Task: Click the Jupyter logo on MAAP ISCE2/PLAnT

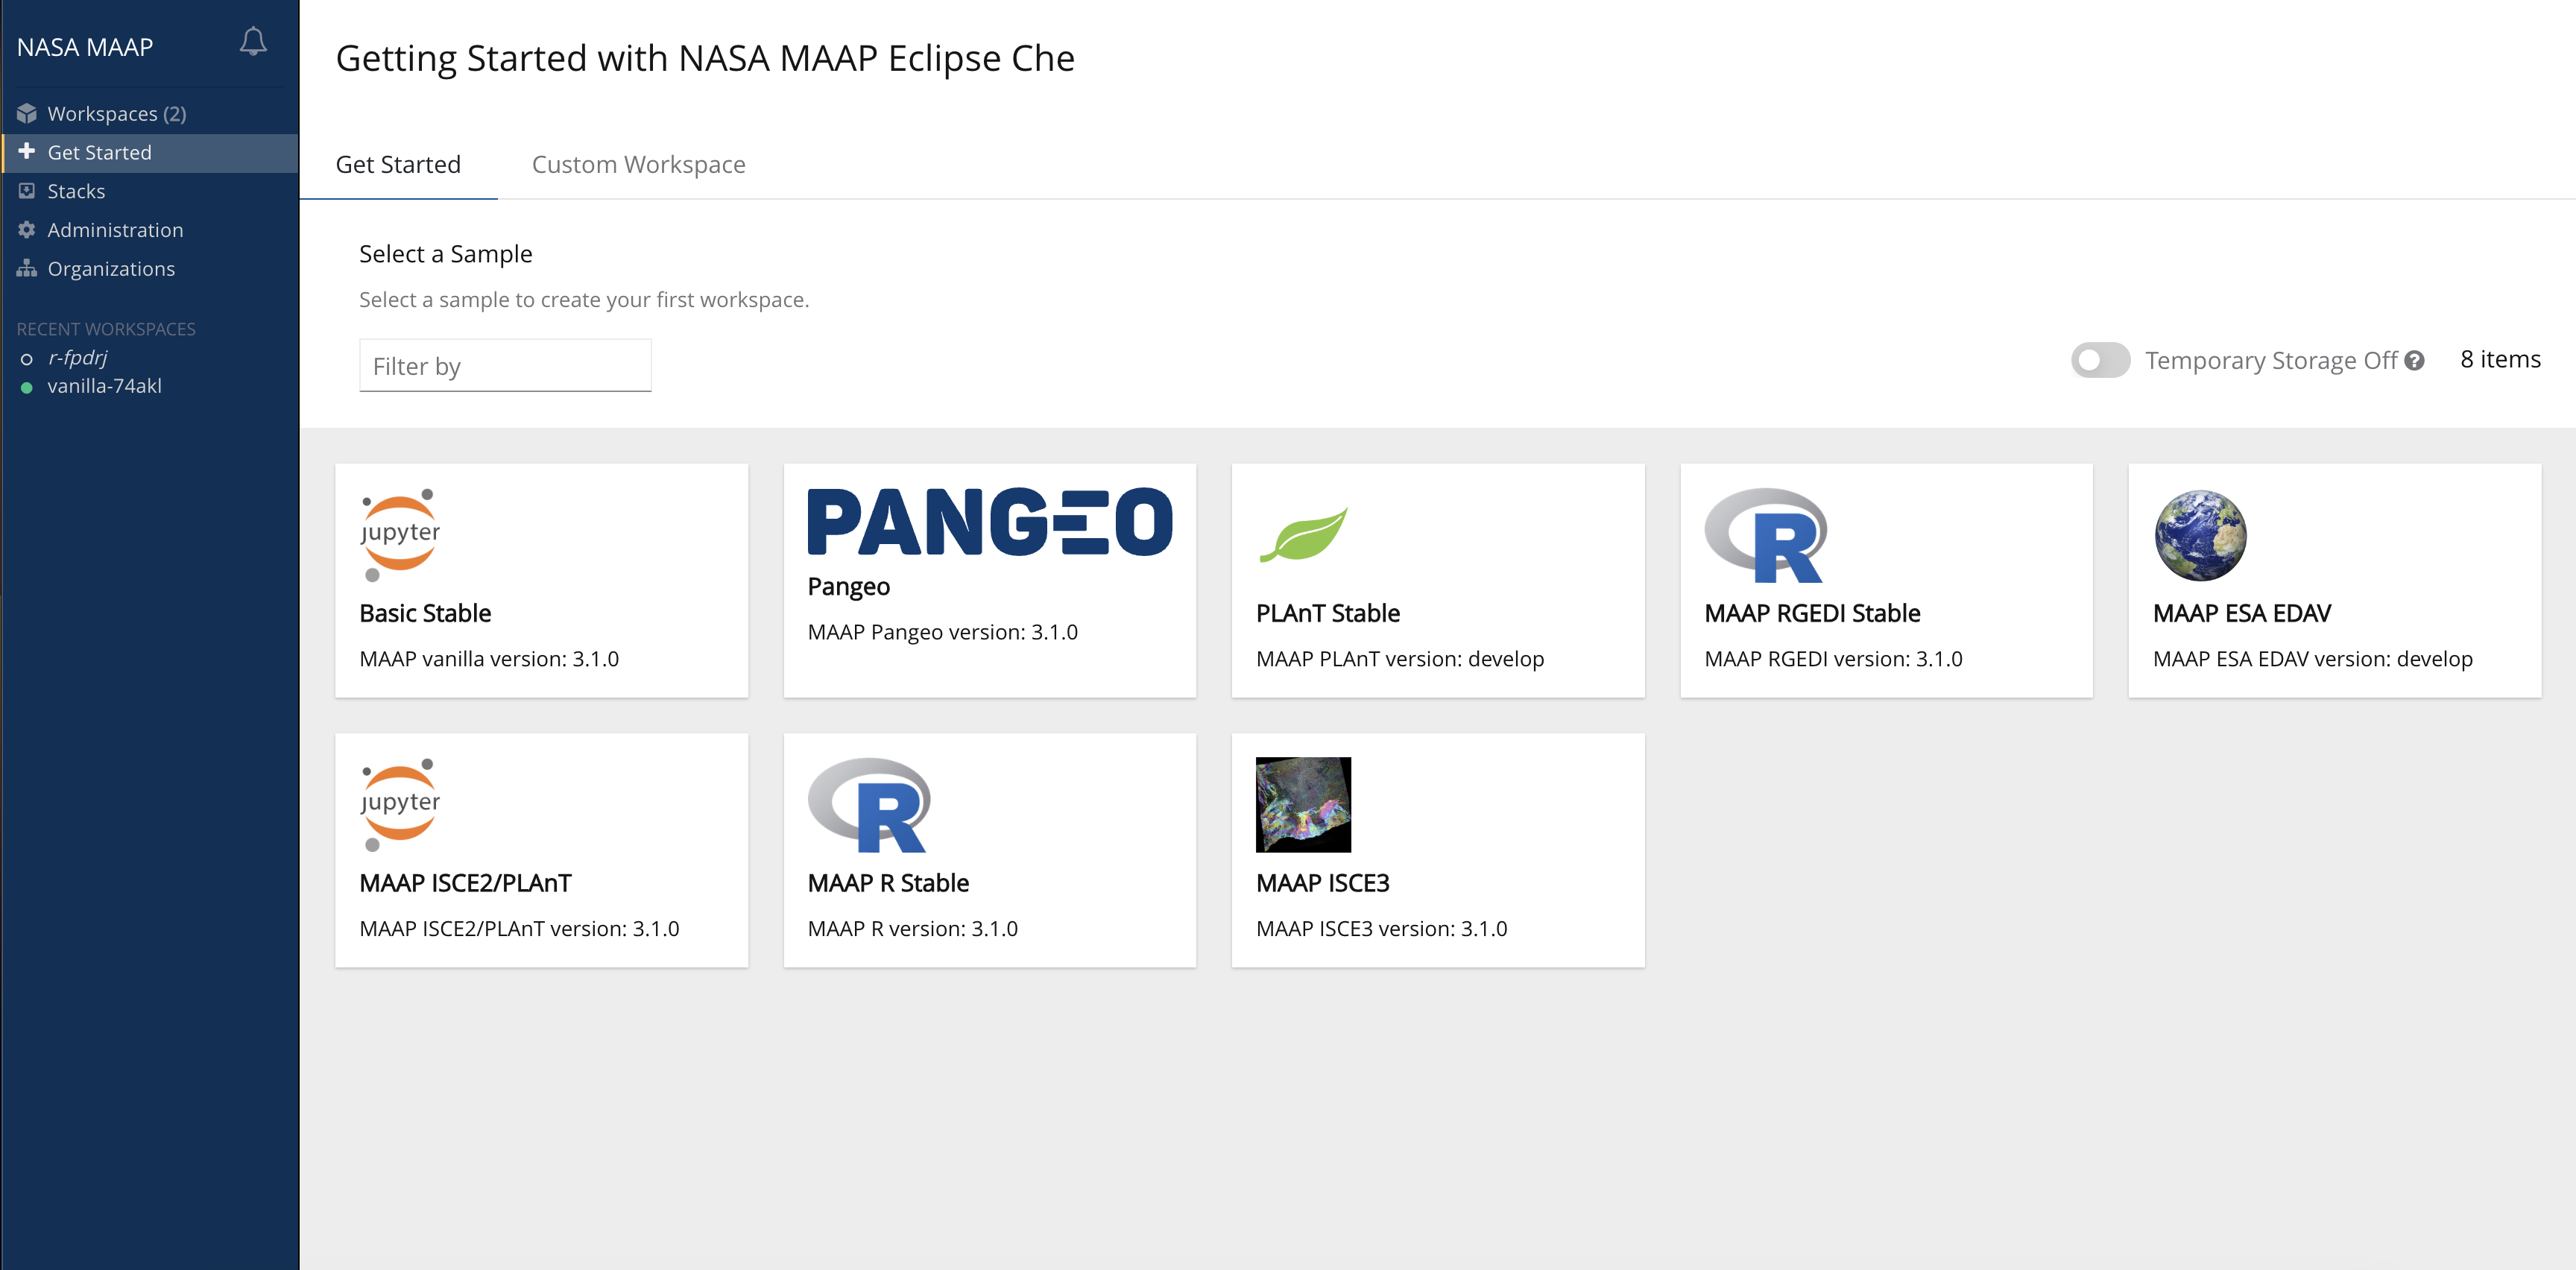Action: pos(400,805)
